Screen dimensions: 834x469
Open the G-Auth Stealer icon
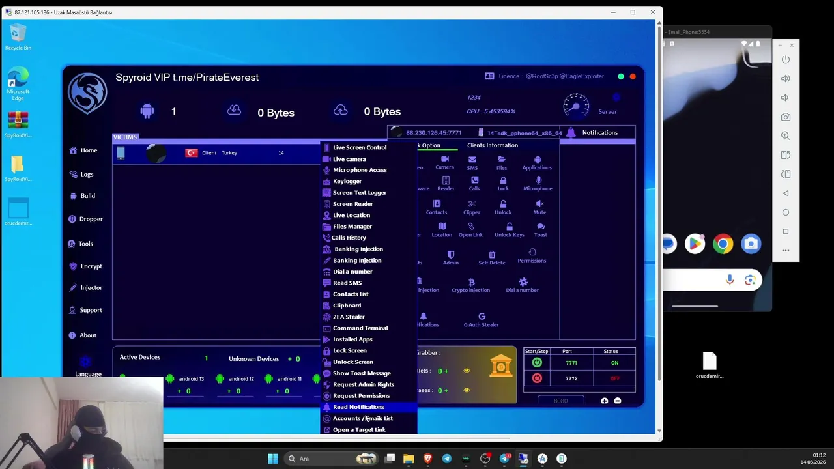point(482,320)
